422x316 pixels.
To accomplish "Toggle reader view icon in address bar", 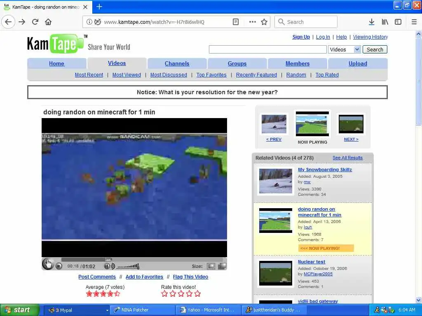I will tap(235, 22).
